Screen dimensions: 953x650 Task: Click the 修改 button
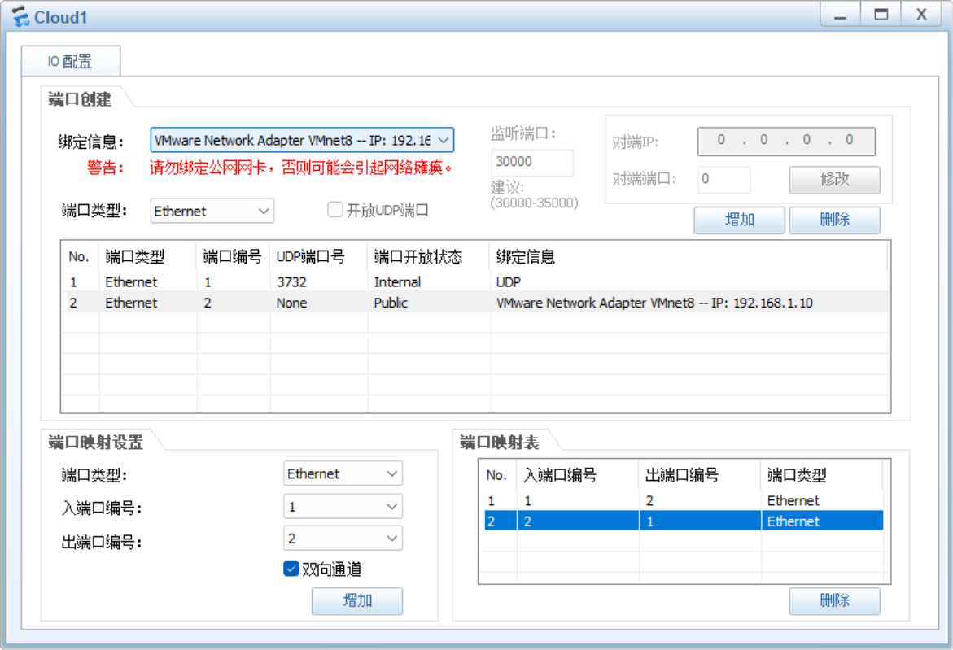pyautogui.click(x=834, y=179)
